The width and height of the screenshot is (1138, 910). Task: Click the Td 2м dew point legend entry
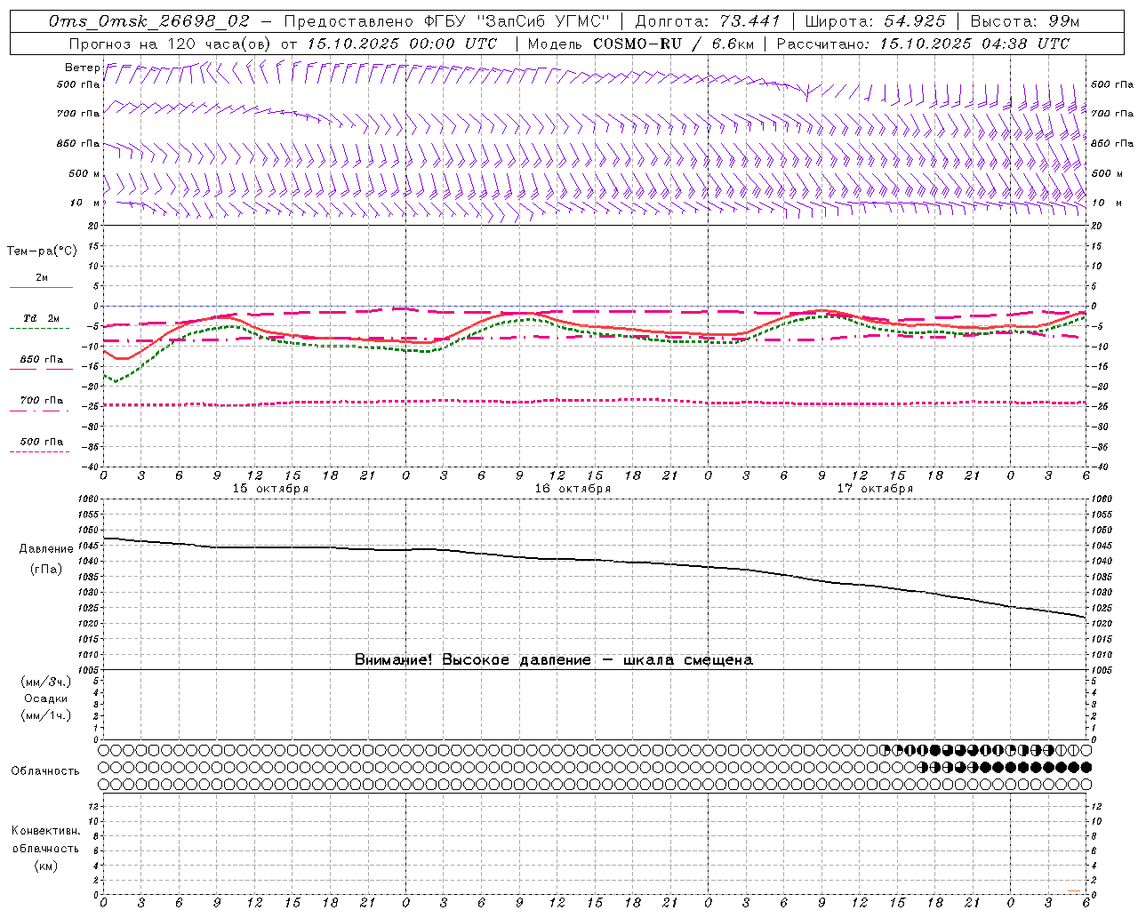41,319
